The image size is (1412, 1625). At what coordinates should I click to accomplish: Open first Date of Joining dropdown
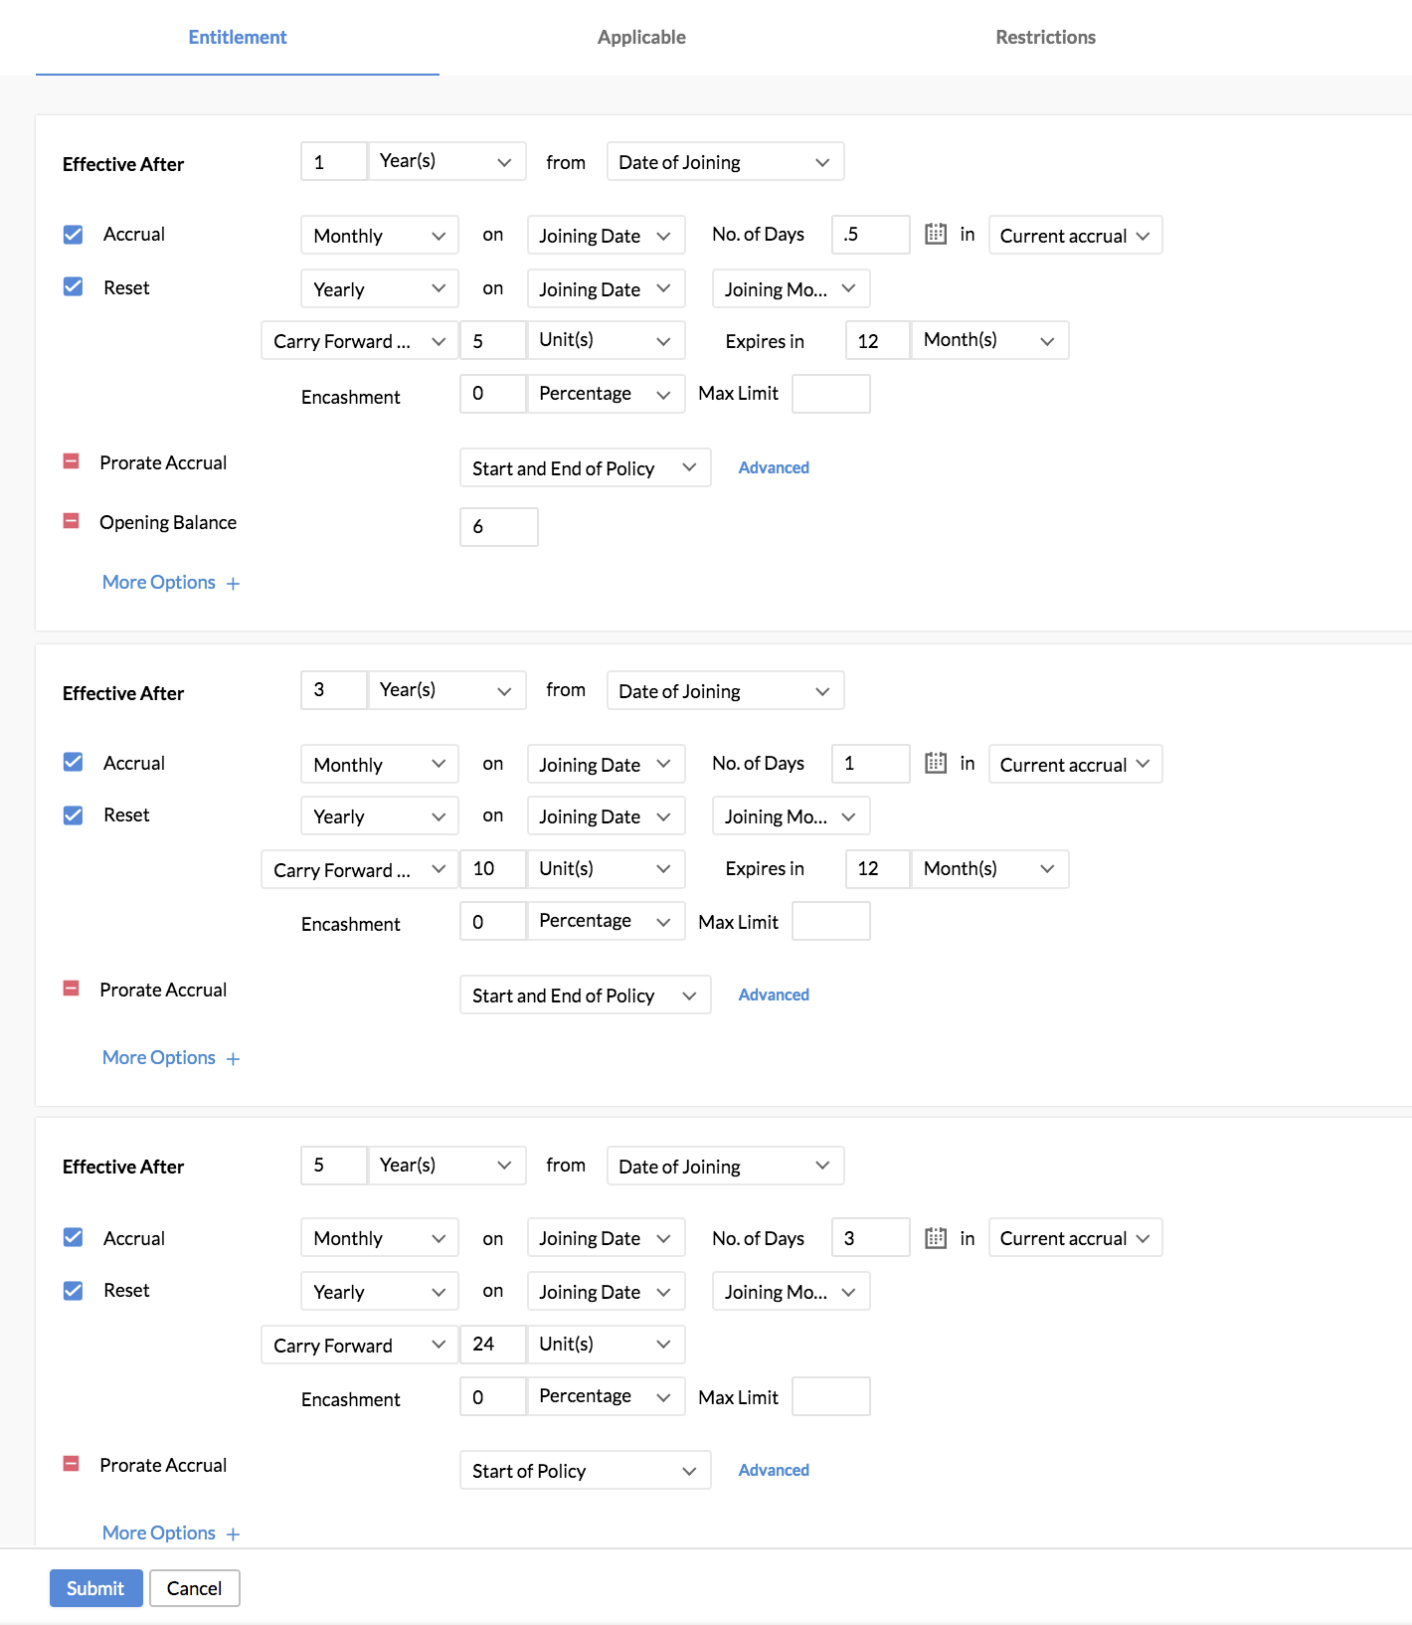725,162
